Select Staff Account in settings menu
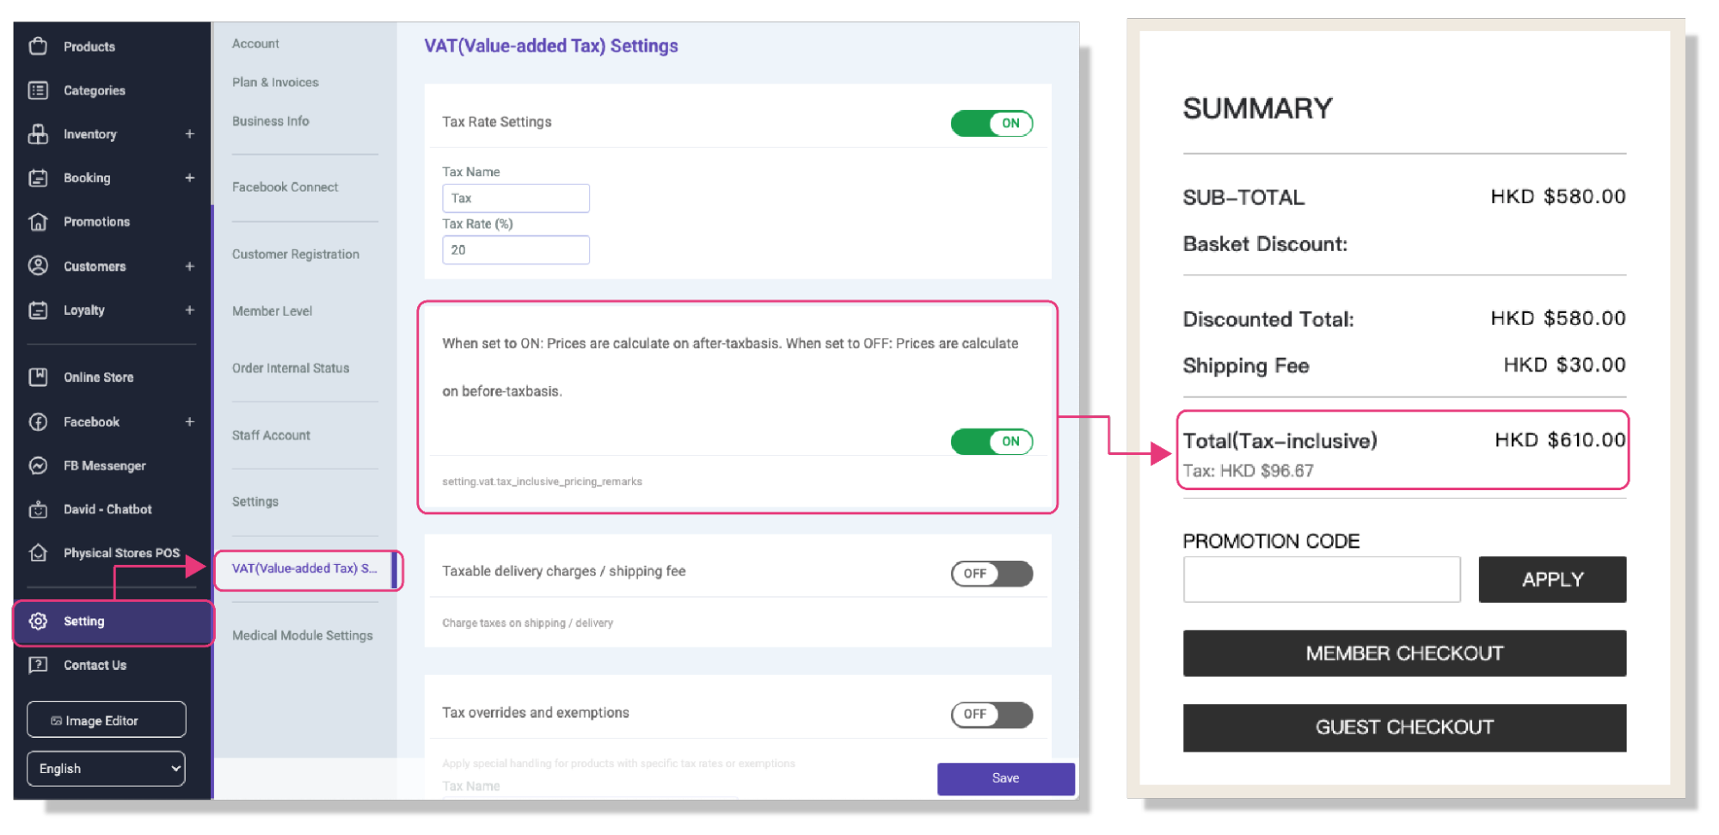Viewport: 1719px width, 835px height. [x=271, y=435]
